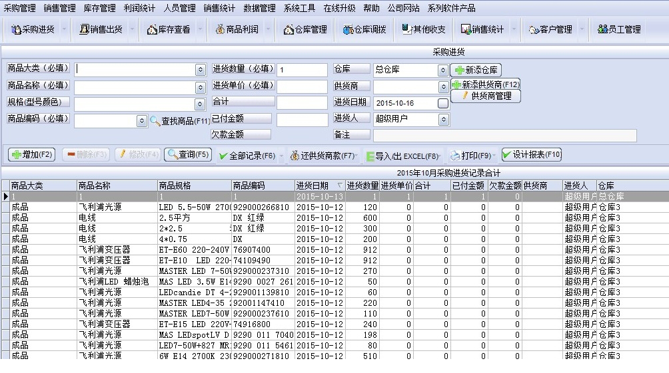
Task: Click the 删除(F3) delete button
Action: (86, 154)
